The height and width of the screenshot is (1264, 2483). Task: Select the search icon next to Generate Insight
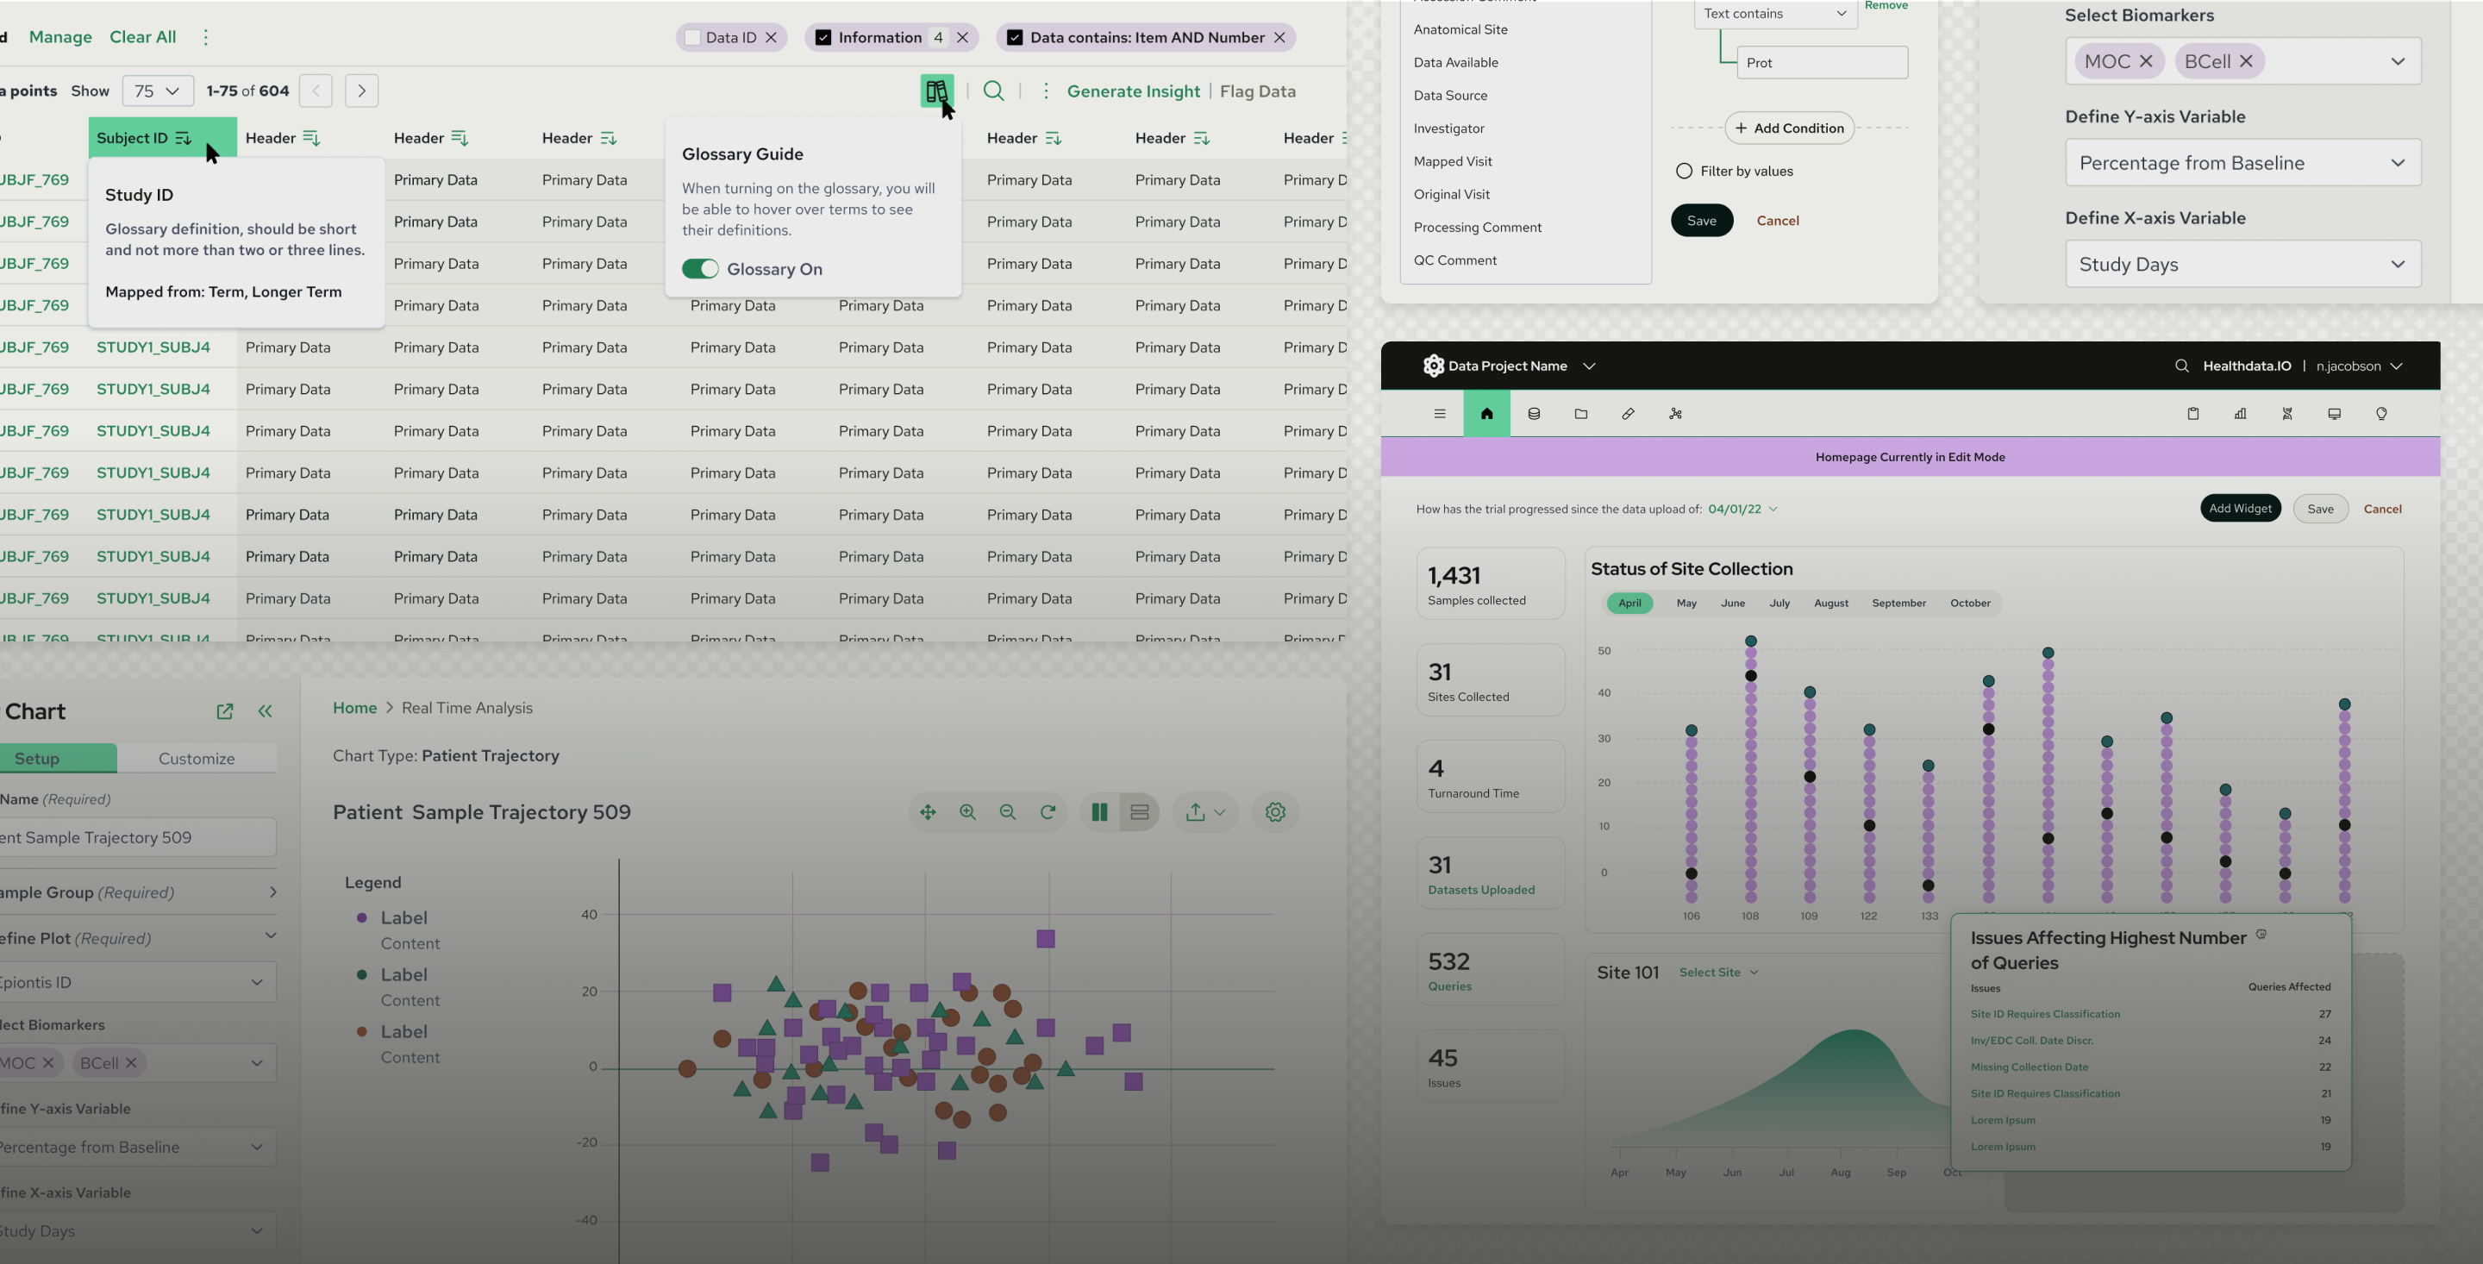[x=994, y=91]
